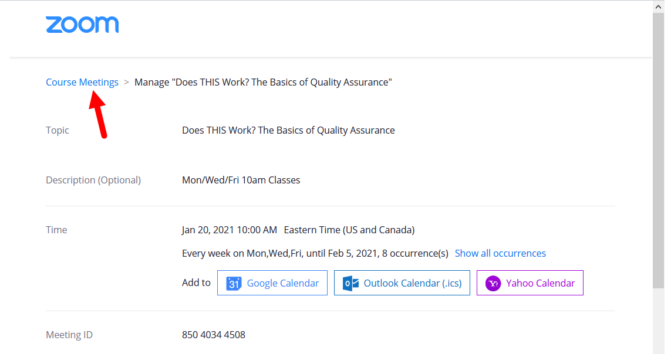Click the scrollbar up arrow
This screenshot has width=671, height=354.
pyautogui.click(x=658, y=6)
